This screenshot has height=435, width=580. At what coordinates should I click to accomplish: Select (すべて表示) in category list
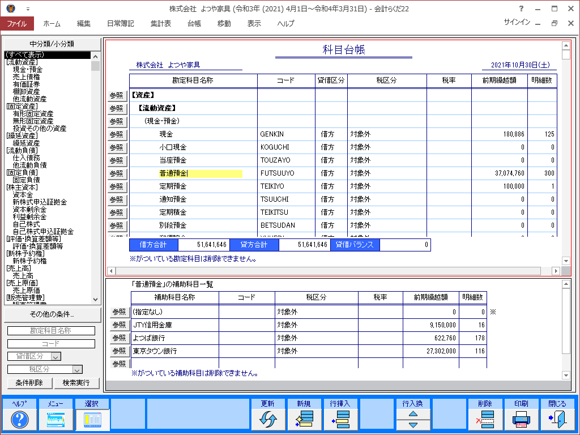click(x=48, y=55)
